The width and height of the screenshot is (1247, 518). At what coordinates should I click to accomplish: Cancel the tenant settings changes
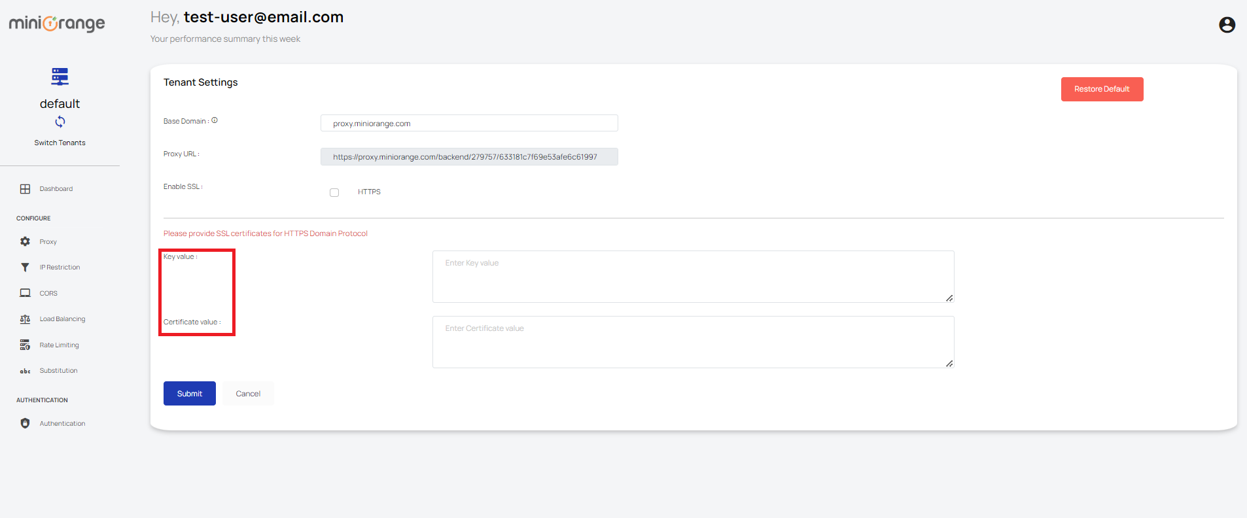(248, 393)
